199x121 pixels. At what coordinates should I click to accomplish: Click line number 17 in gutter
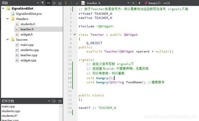(x=70, y=78)
